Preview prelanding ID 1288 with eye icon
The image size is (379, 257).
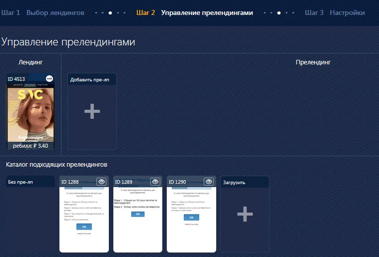tap(101, 182)
